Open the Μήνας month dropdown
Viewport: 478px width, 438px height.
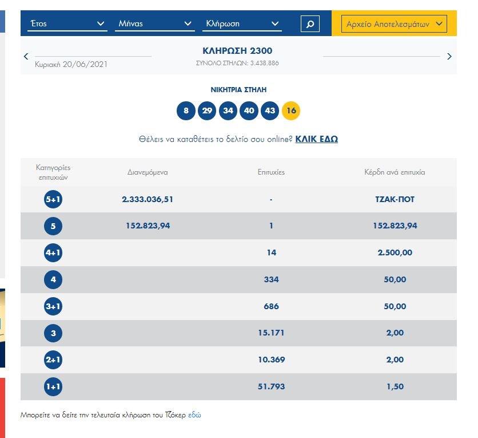(155, 24)
